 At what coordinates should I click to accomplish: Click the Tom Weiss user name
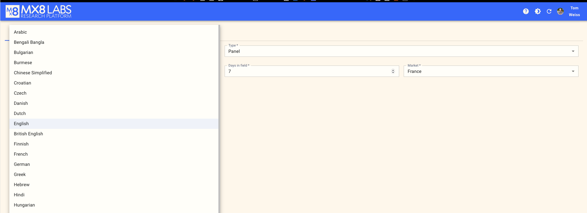point(574,11)
